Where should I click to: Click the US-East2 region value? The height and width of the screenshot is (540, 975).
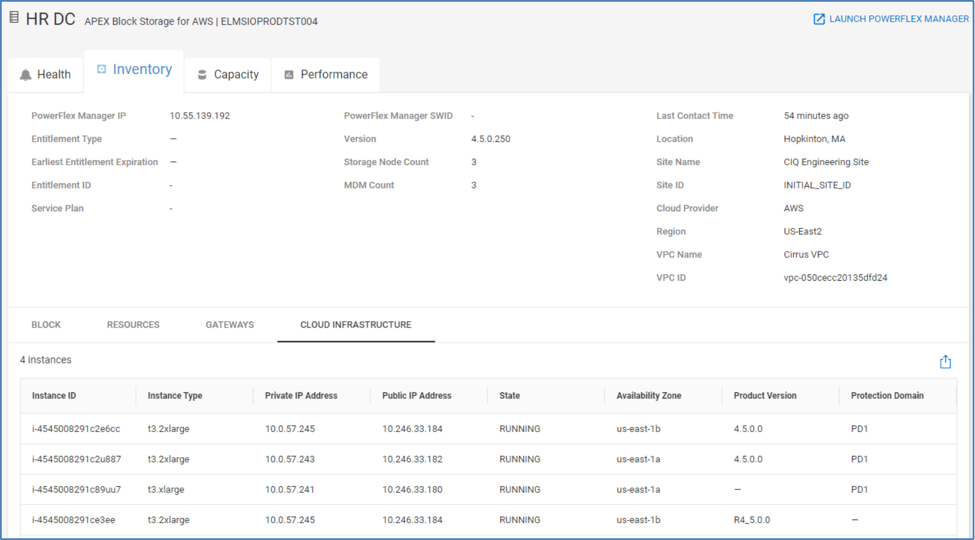(803, 232)
